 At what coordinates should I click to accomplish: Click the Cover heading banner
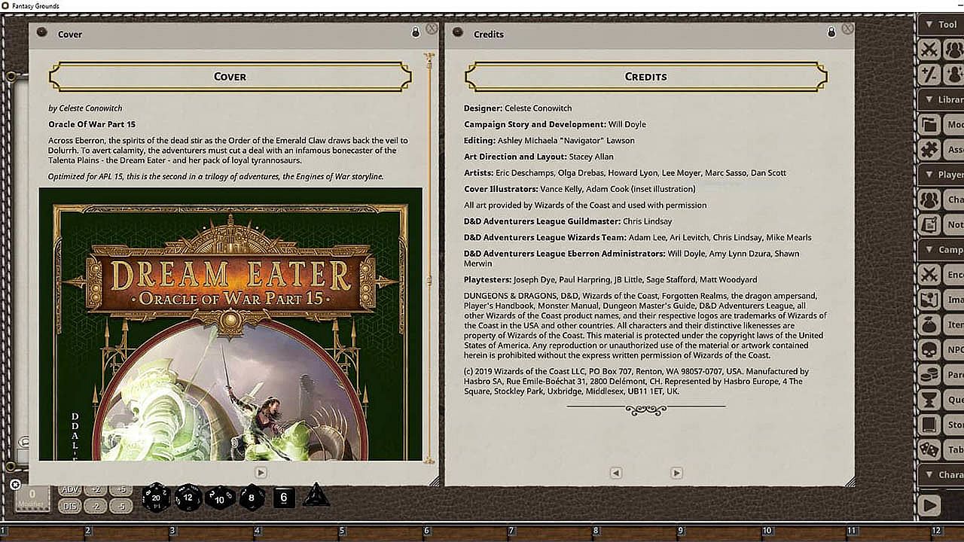point(230,77)
